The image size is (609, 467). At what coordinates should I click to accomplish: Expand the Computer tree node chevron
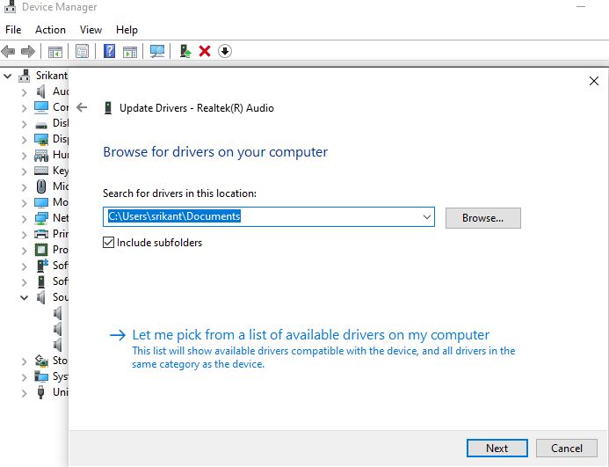click(25, 108)
